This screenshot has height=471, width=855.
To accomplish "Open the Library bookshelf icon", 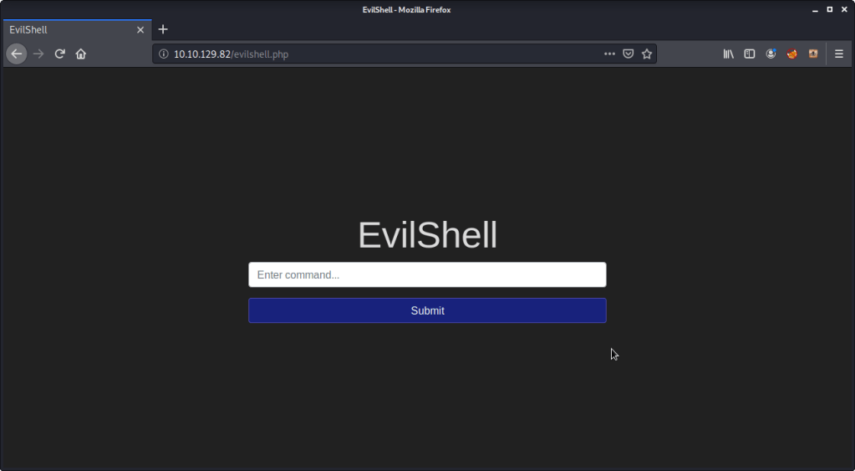I will click(x=729, y=54).
